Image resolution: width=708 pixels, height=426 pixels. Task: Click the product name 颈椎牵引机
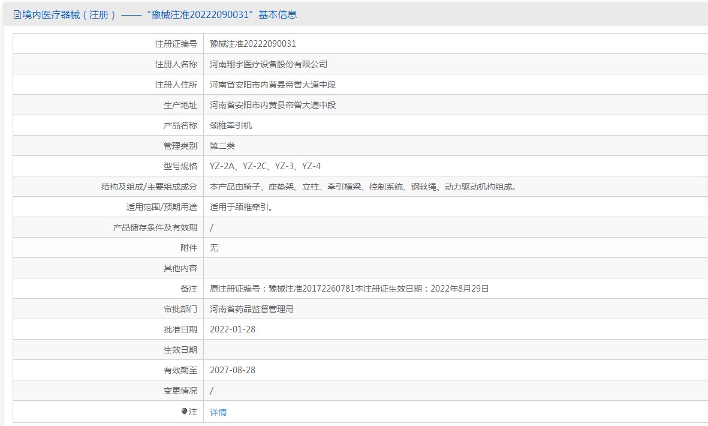(x=231, y=125)
